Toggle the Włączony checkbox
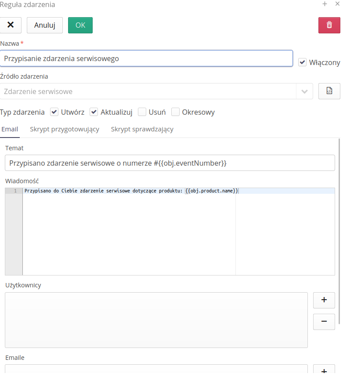This screenshot has height=377, width=343. point(302,62)
